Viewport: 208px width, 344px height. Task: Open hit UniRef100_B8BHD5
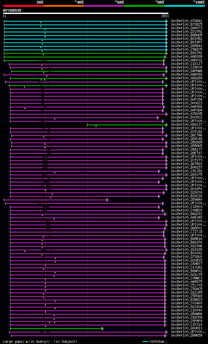[187, 35]
